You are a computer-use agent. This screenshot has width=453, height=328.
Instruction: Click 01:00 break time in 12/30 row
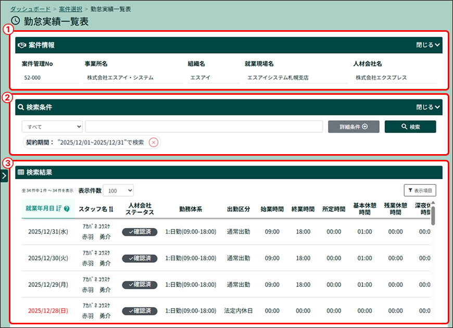364,258
